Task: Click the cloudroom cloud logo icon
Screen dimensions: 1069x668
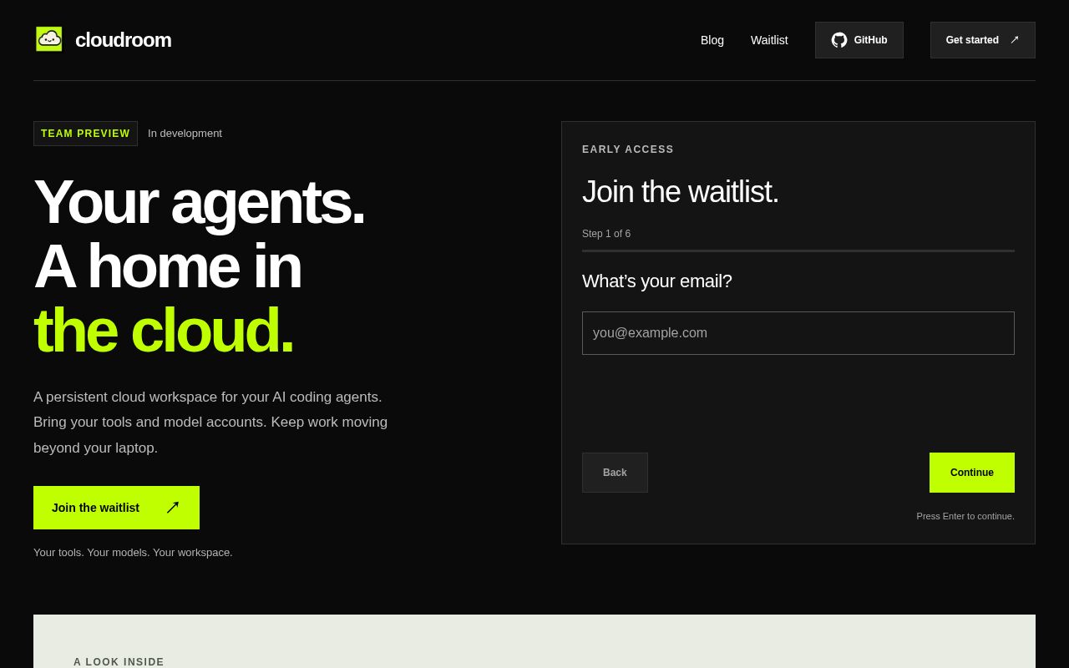Action: coord(49,39)
